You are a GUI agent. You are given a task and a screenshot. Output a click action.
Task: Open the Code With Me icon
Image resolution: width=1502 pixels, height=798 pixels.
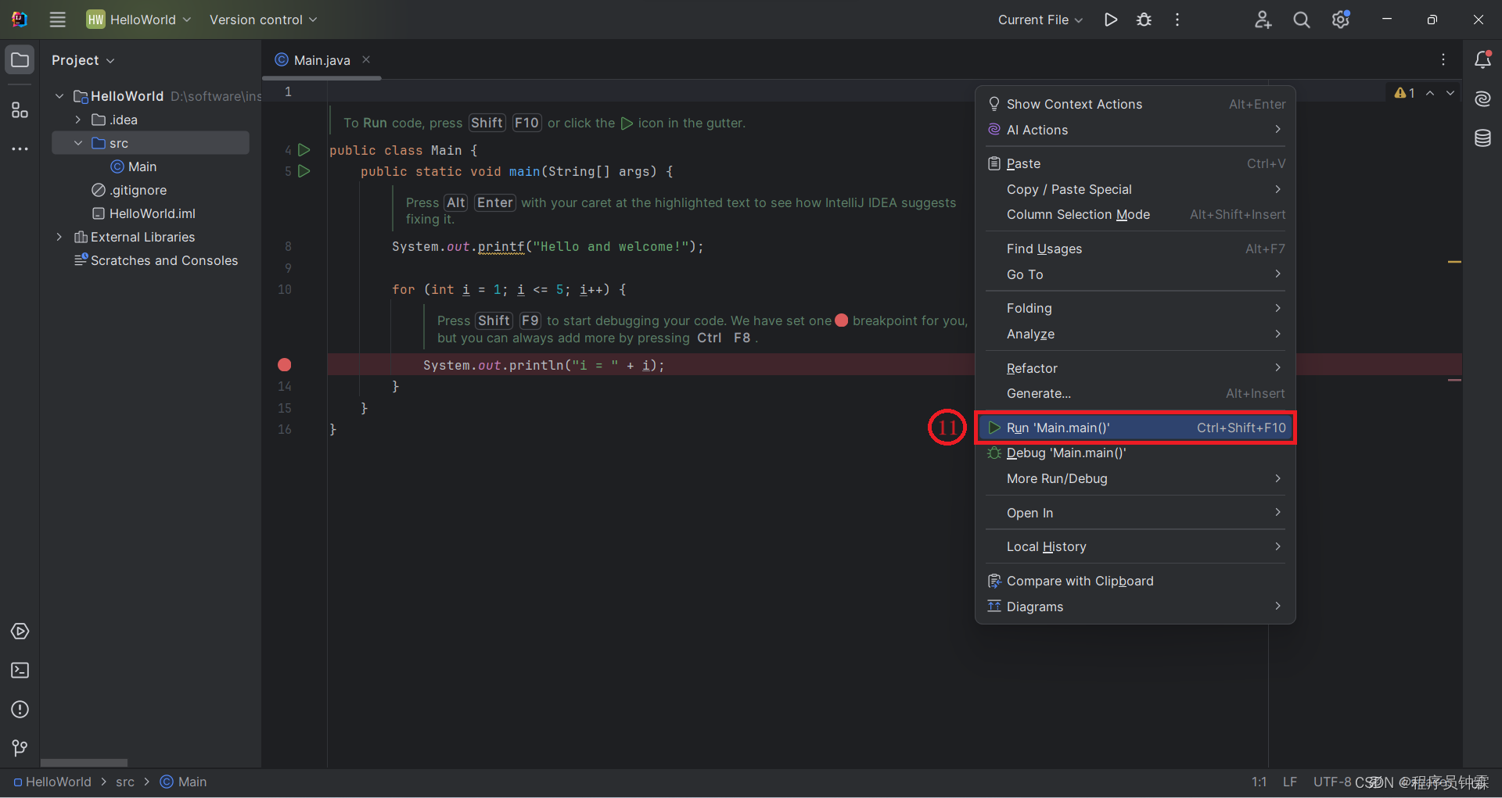coord(1263,20)
